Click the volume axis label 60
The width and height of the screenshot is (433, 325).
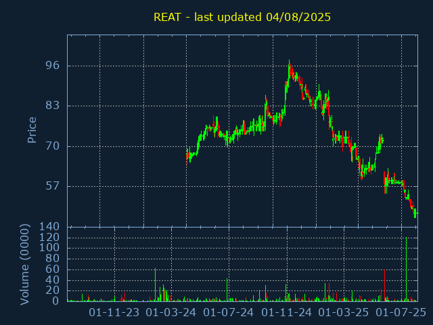[x=53, y=269]
